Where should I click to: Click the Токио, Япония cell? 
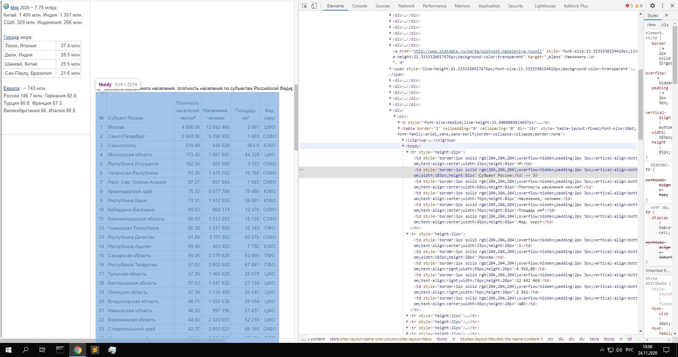pos(30,46)
